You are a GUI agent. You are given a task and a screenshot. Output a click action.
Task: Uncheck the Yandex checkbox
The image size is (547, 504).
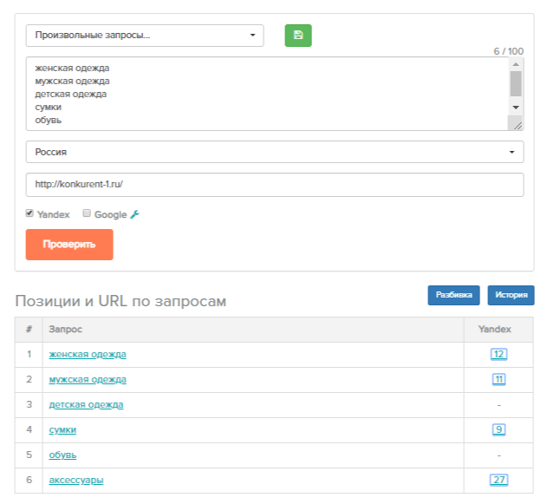(29, 213)
